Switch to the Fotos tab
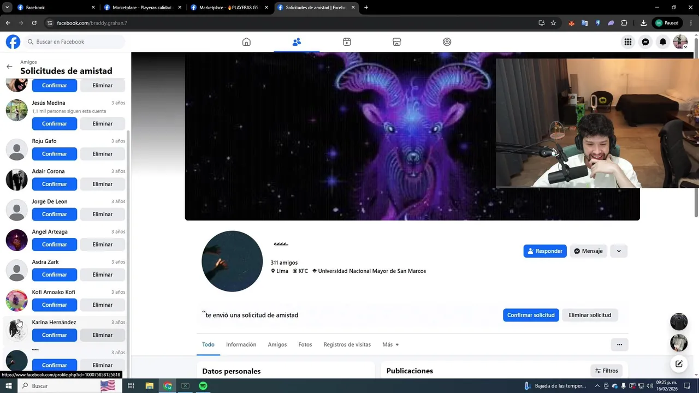This screenshot has height=393, width=699. pyautogui.click(x=305, y=345)
